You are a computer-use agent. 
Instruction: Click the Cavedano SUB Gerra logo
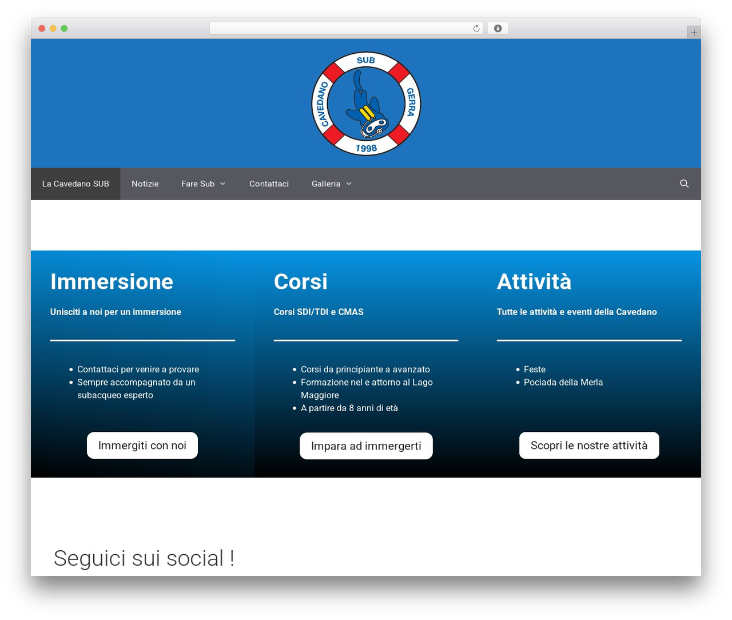(x=366, y=104)
